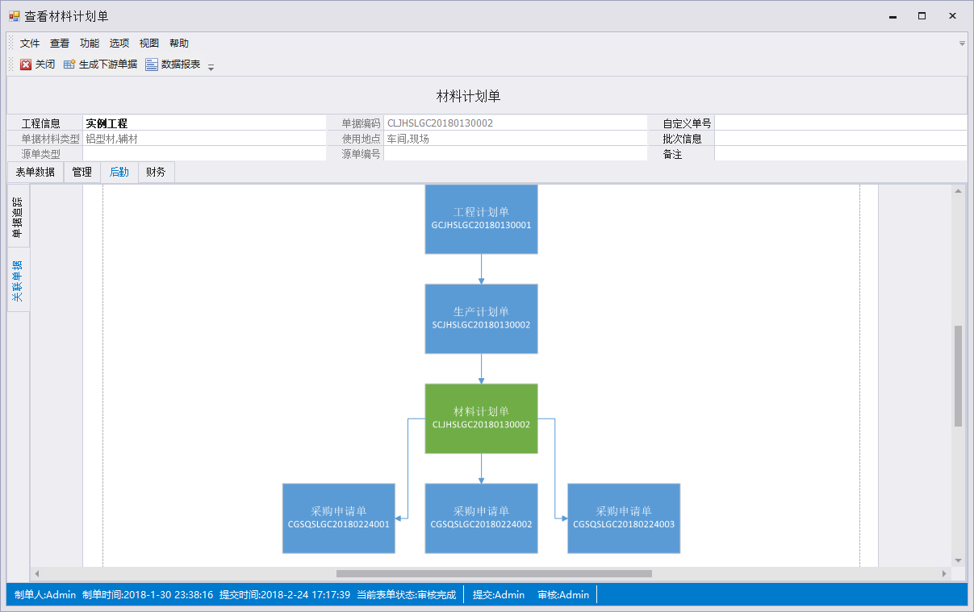The image size is (974, 612).
Task: Open 采购申请单 ending in 224001
Action: click(338, 518)
